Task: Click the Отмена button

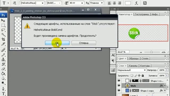Action: pyautogui.click(x=84, y=43)
